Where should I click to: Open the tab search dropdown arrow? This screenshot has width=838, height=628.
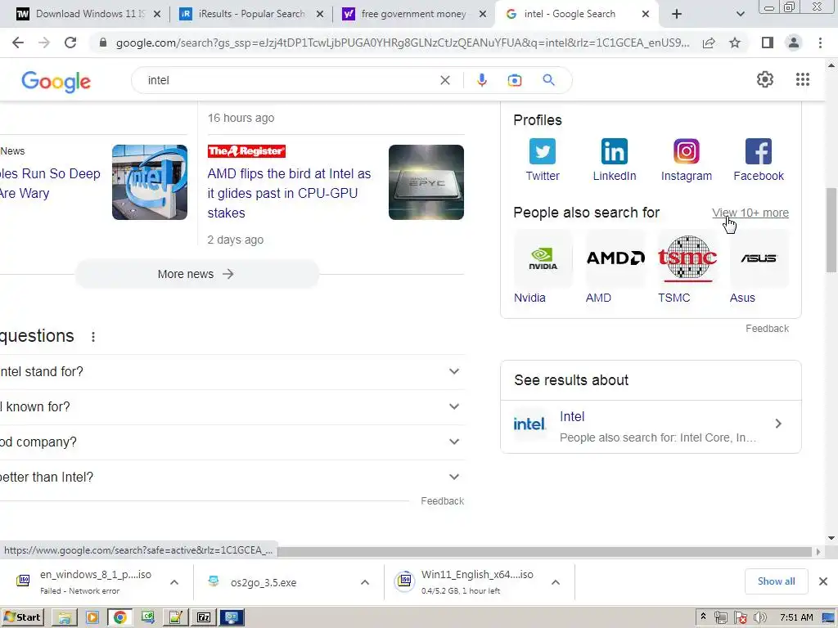coord(740,14)
